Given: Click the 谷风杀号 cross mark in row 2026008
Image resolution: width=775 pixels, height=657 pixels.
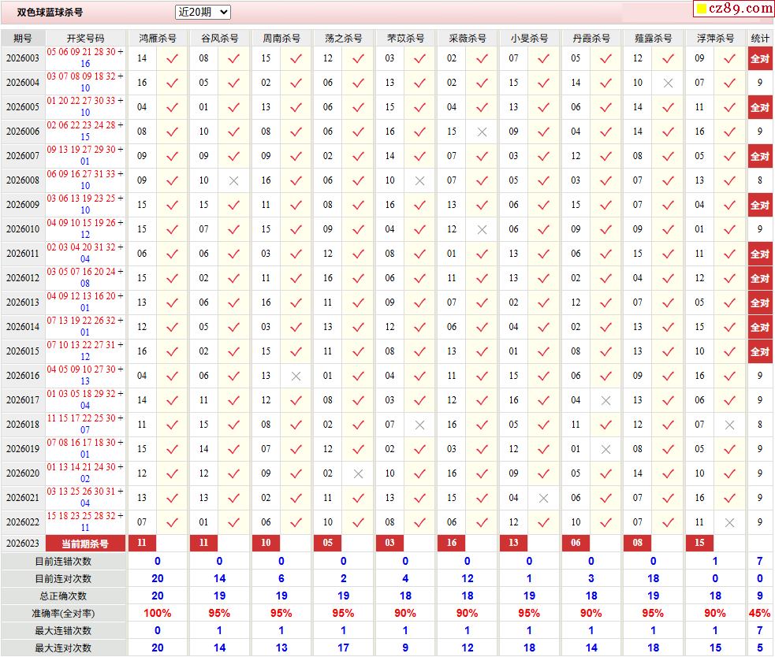Looking at the screenshot, I should pyautogui.click(x=233, y=180).
